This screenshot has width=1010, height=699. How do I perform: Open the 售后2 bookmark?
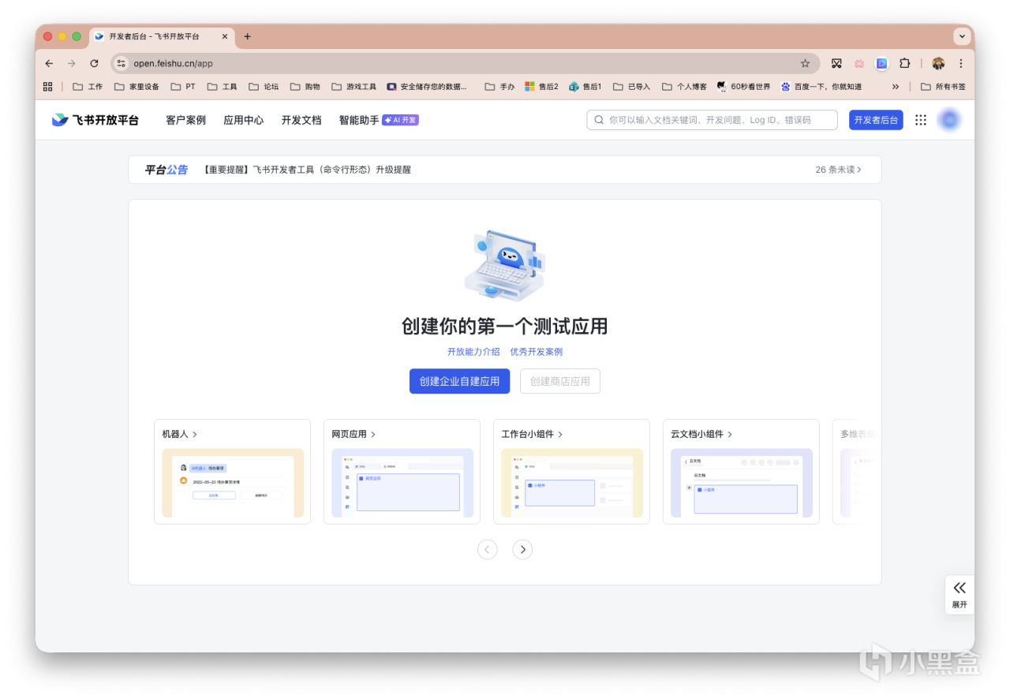coord(541,87)
